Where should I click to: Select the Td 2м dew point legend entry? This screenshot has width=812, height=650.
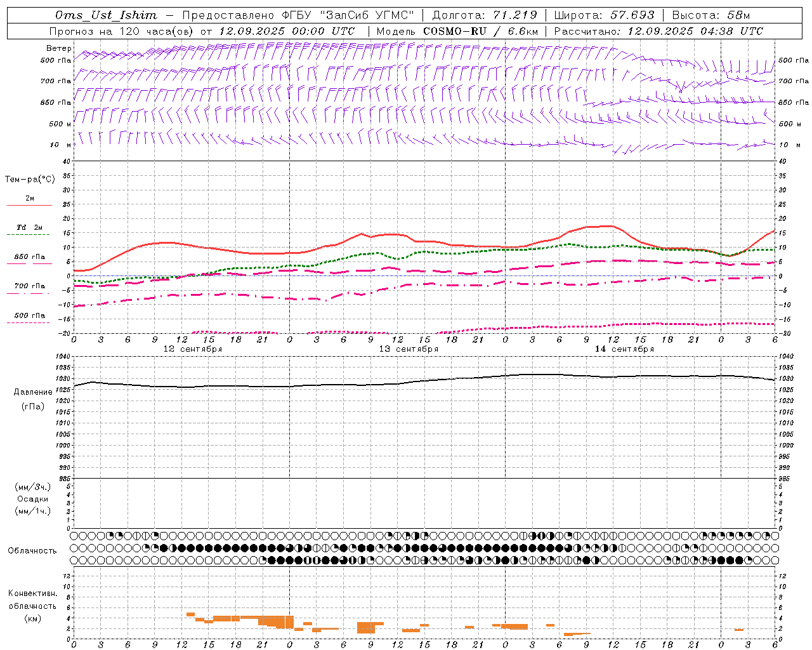[x=29, y=227]
